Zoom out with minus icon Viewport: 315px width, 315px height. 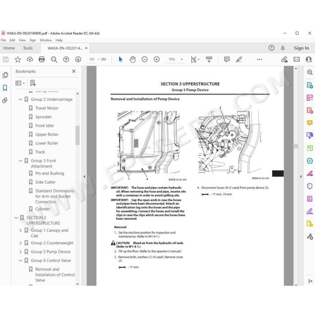tap(144, 59)
